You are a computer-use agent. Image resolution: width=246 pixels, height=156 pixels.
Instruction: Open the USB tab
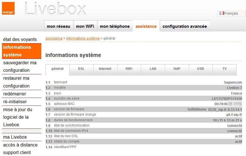tap(201, 69)
